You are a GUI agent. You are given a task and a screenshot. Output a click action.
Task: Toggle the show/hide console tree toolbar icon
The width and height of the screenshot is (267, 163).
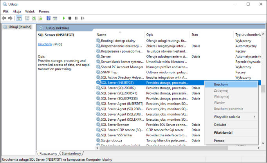[19, 18]
